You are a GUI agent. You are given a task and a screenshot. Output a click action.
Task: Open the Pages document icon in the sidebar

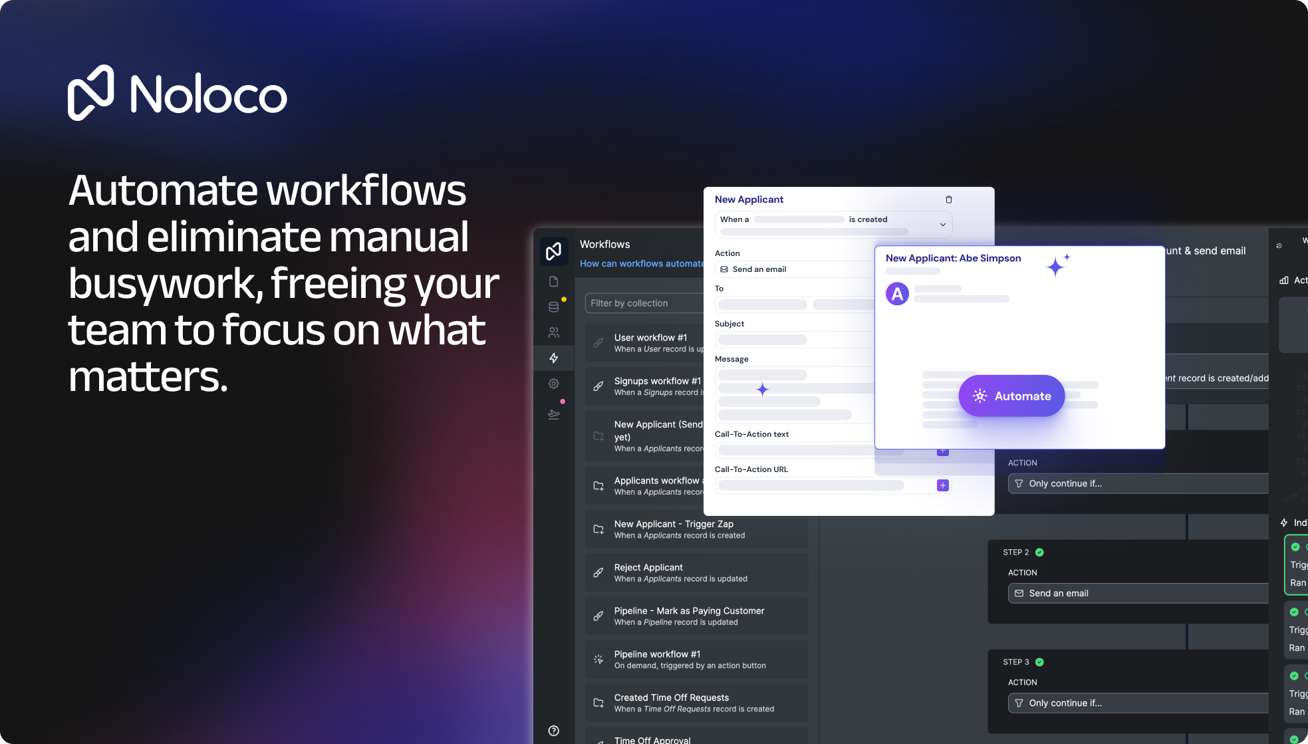coord(553,281)
